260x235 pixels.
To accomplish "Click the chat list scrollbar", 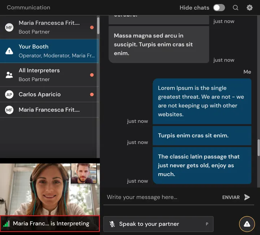I will [98, 26].
